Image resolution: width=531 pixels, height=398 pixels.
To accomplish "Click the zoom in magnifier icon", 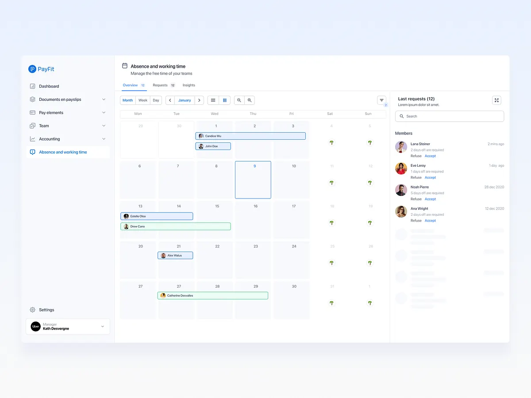I will [250, 100].
